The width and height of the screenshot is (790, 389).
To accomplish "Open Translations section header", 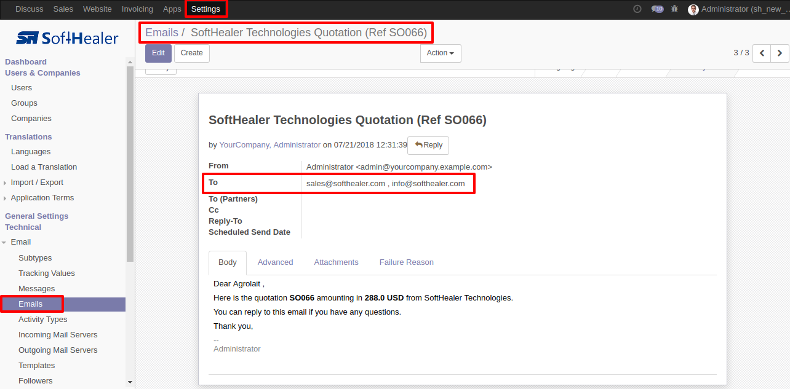I will tap(28, 137).
